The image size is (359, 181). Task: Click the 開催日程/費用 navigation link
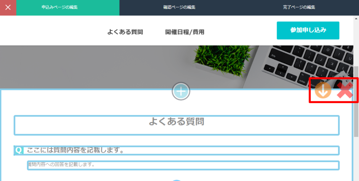185,32
